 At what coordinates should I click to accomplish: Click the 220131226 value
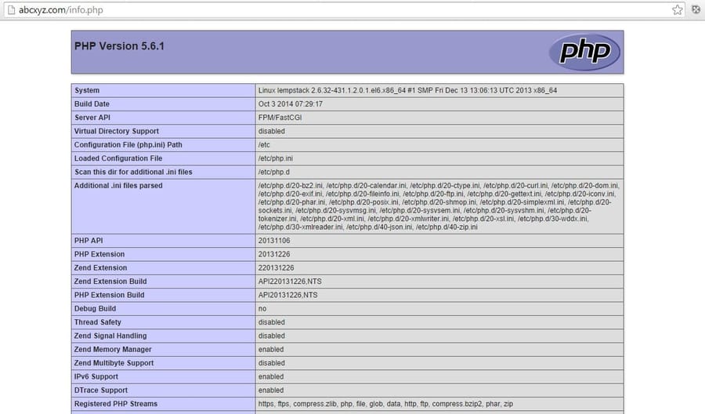point(276,267)
